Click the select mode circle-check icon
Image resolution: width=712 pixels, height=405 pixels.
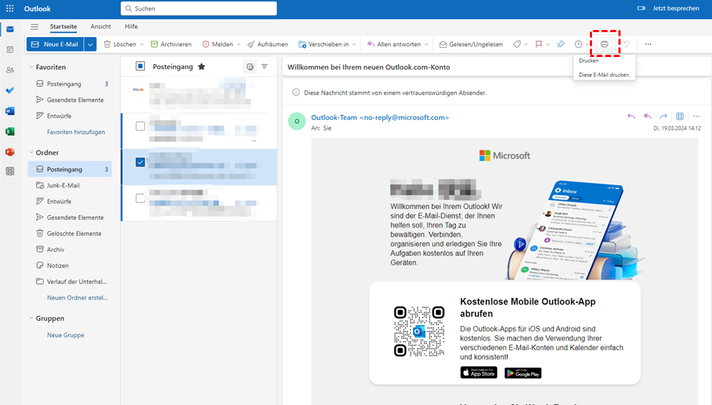click(x=250, y=67)
